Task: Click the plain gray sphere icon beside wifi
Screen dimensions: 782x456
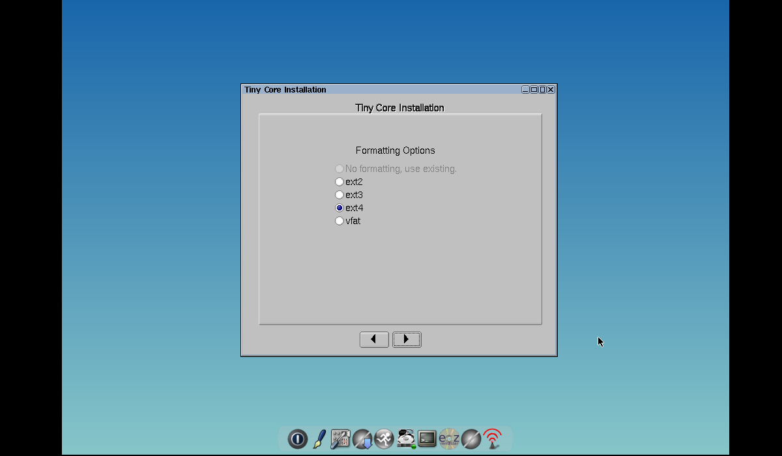Action: [x=471, y=439]
